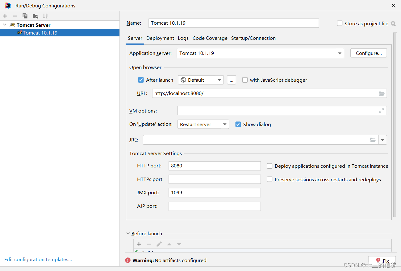
Task: Click the Store as project file gear icon
Action: click(x=393, y=23)
